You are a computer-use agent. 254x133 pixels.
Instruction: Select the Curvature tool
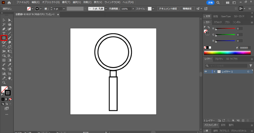[x=9, y=29]
